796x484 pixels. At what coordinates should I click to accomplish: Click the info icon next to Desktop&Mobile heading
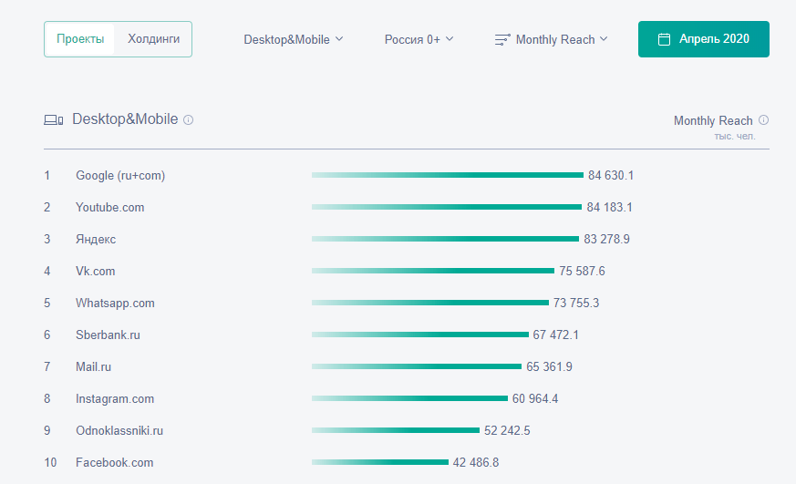point(188,120)
